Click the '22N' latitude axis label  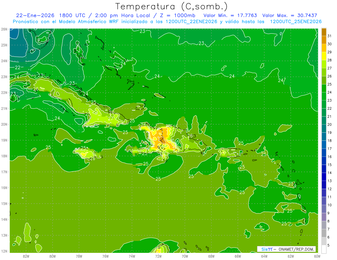point(4,93)
